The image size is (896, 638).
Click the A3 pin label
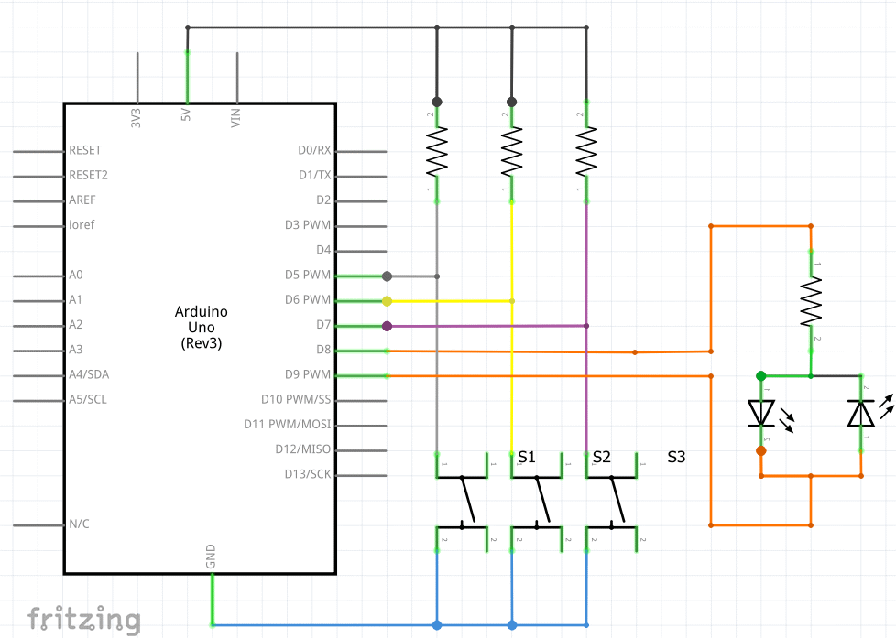coord(75,349)
